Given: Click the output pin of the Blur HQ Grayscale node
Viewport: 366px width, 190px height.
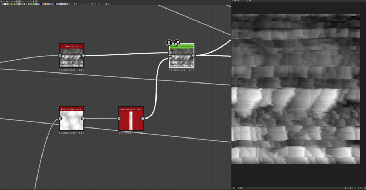Looking at the screenshot, I should [x=83, y=119].
